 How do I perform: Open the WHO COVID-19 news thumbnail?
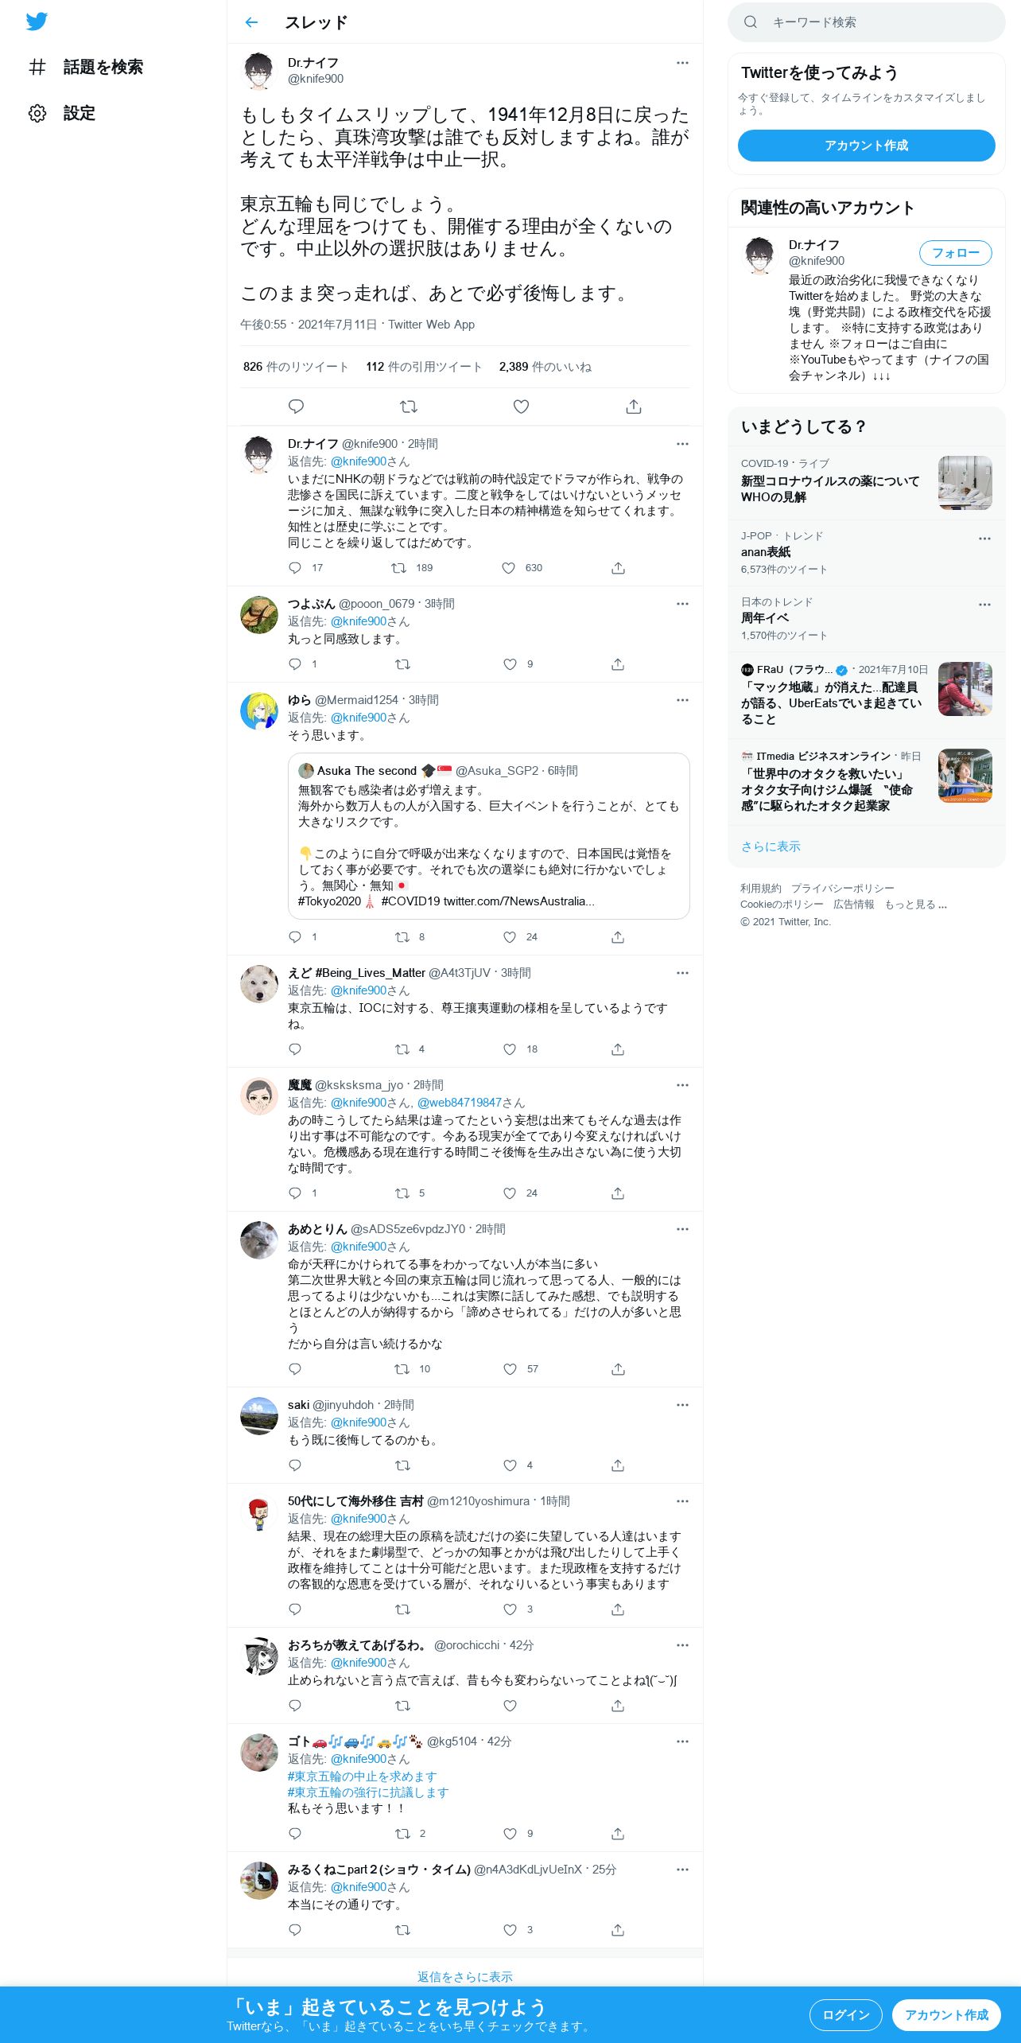(x=965, y=483)
